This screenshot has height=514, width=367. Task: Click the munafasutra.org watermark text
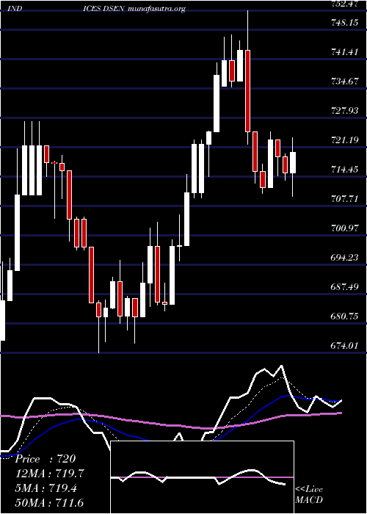click(x=156, y=9)
